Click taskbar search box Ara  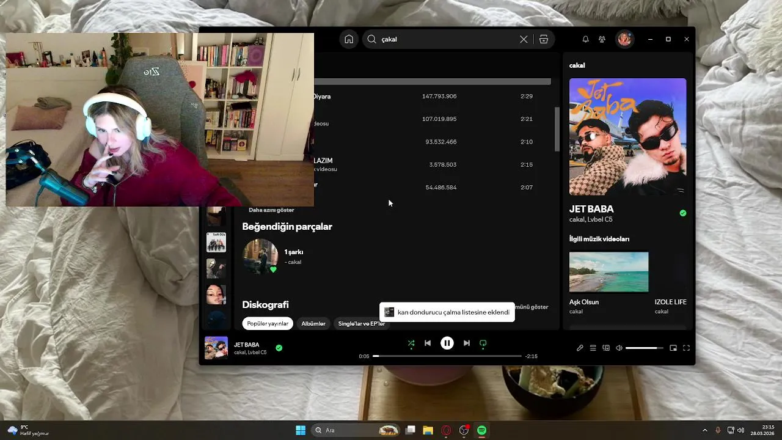coord(355,430)
